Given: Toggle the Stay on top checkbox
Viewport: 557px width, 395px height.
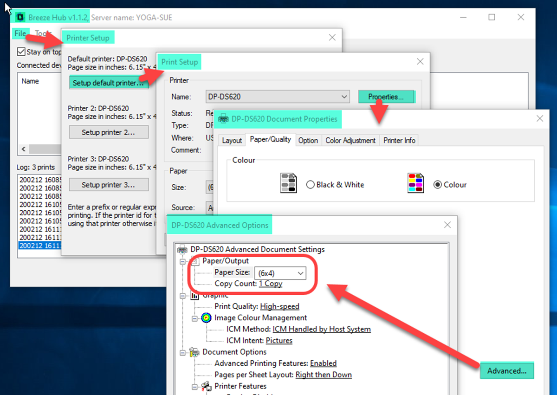Looking at the screenshot, I should coord(21,52).
